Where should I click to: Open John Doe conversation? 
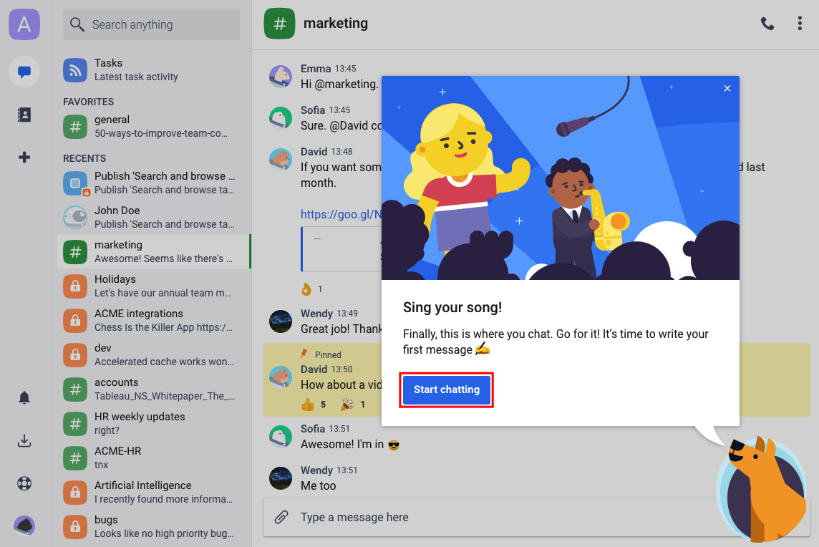[x=154, y=218]
